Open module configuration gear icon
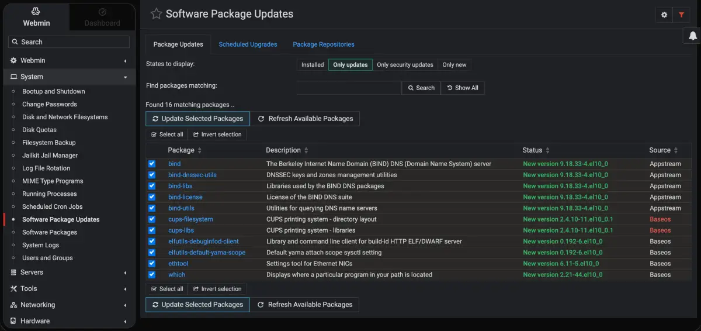The width and height of the screenshot is (701, 331). [x=664, y=15]
